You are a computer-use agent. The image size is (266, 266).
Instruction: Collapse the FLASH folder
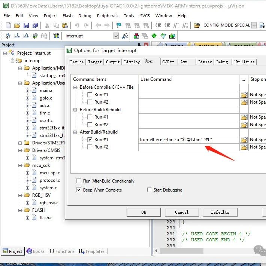(20, 210)
